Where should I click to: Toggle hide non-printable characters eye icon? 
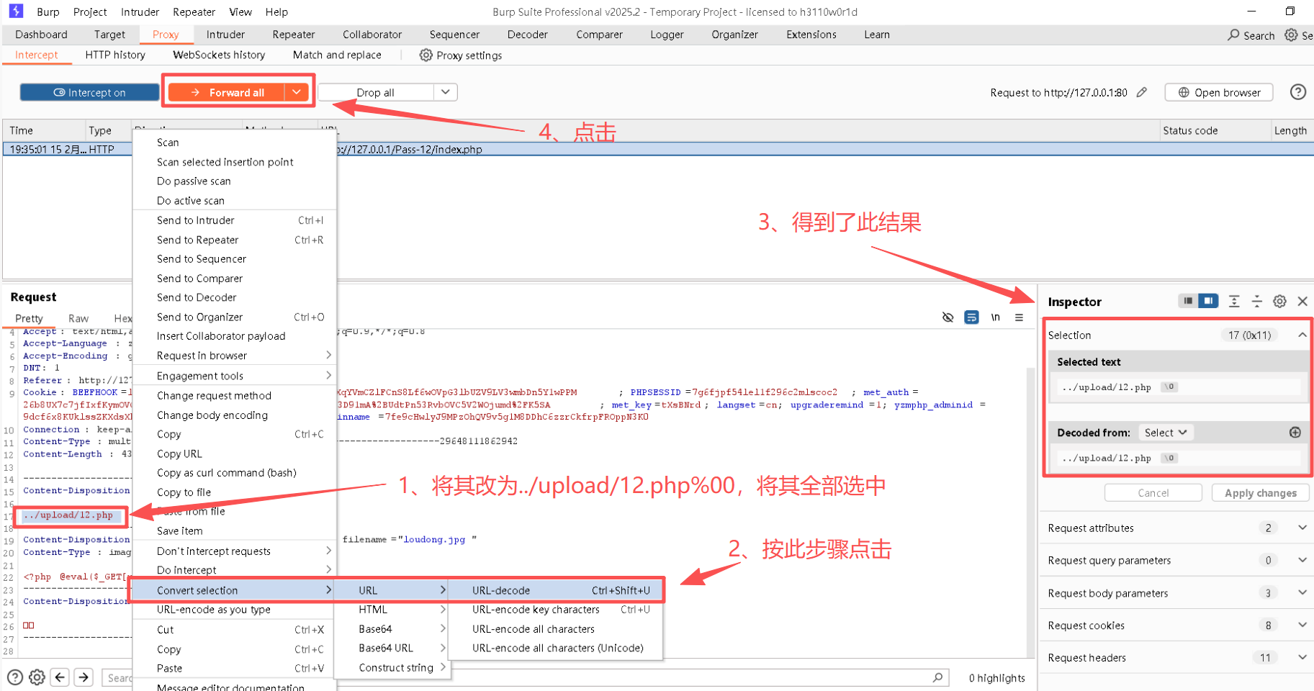[948, 317]
